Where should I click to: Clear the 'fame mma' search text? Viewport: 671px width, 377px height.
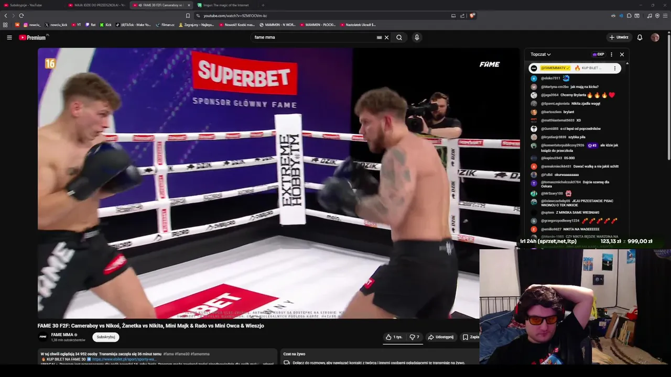tap(386, 37)
